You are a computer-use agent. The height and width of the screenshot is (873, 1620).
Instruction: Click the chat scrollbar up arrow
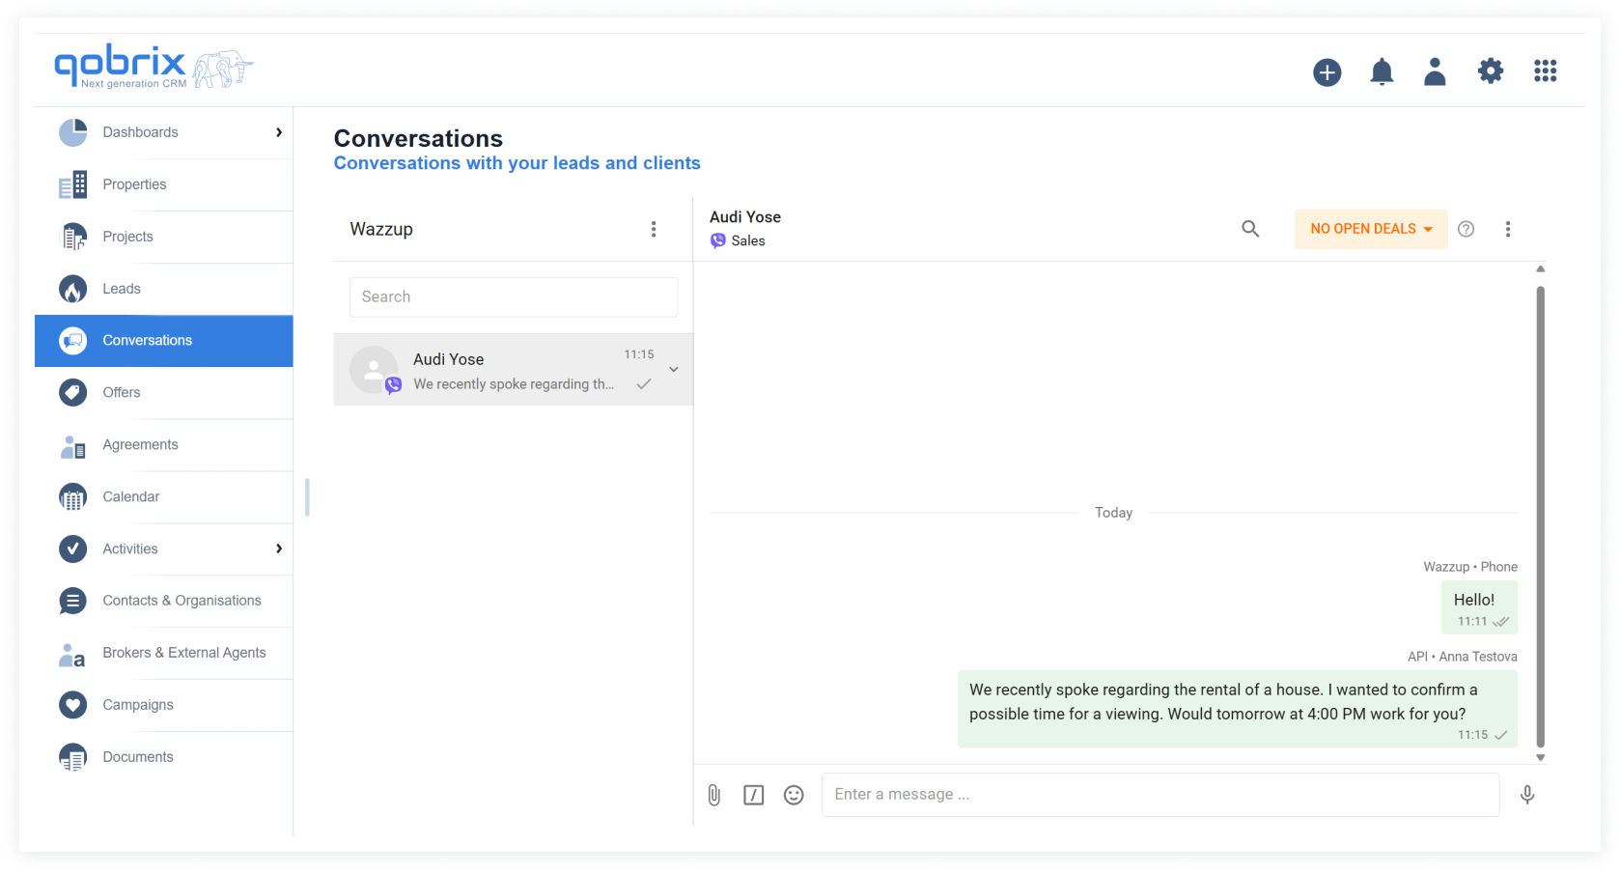[x=1541, y=269]
